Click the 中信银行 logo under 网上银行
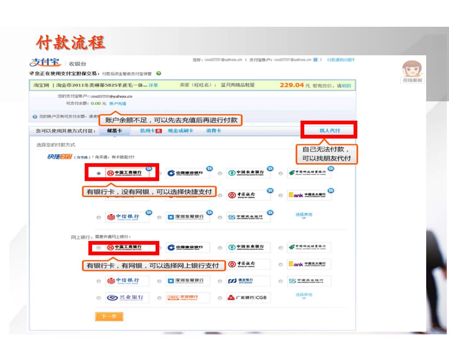Viewport: 449px width, 337px height. pyautogui.click(x=127, y=281)
